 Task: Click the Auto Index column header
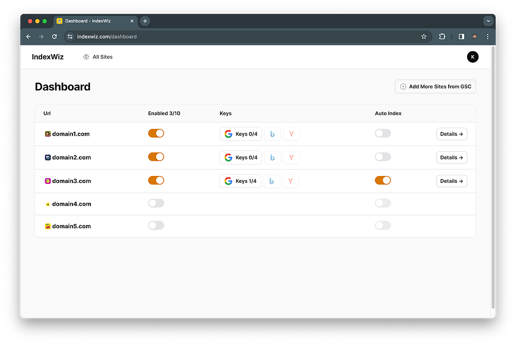pyautogui.click(x=388, y=113)
